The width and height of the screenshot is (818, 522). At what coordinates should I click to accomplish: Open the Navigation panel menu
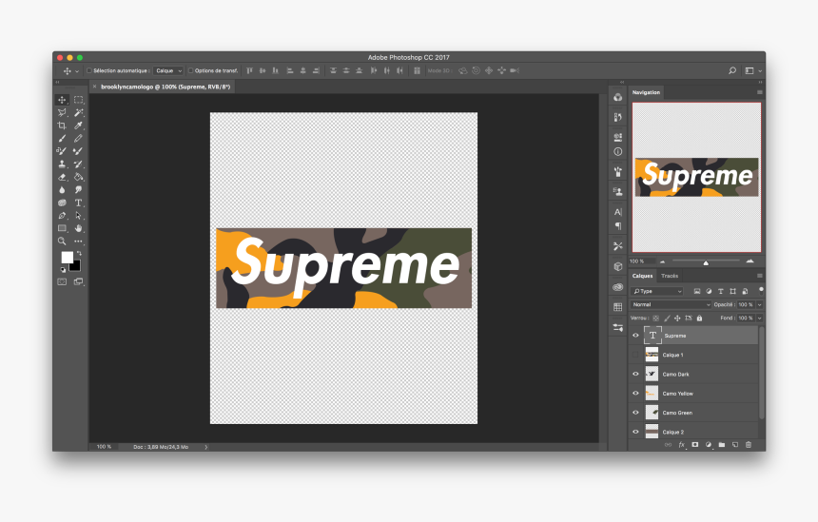click(x=760, y=92)
